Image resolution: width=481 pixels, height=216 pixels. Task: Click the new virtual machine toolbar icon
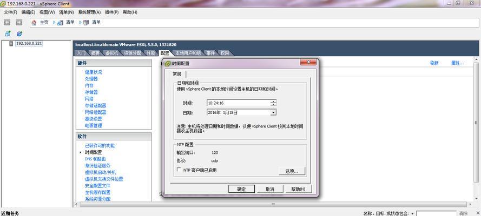(x=8, y=33)
